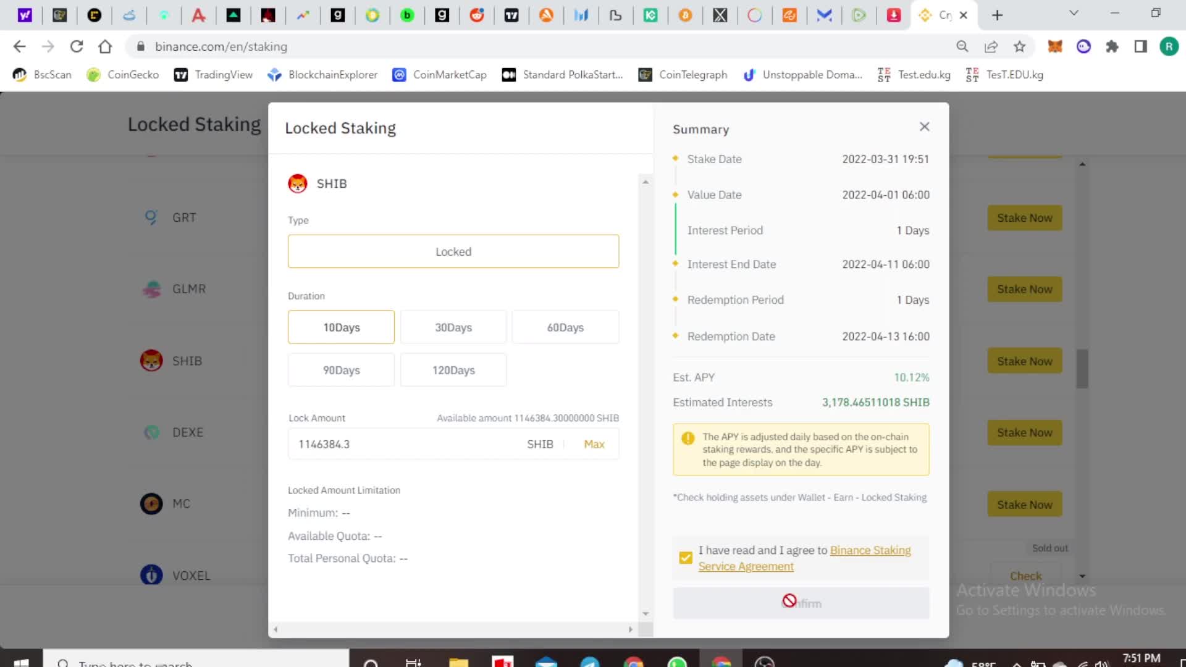Open the browser home page
This screenshot has height=667, width=1186.
click(x=105, y=46)
